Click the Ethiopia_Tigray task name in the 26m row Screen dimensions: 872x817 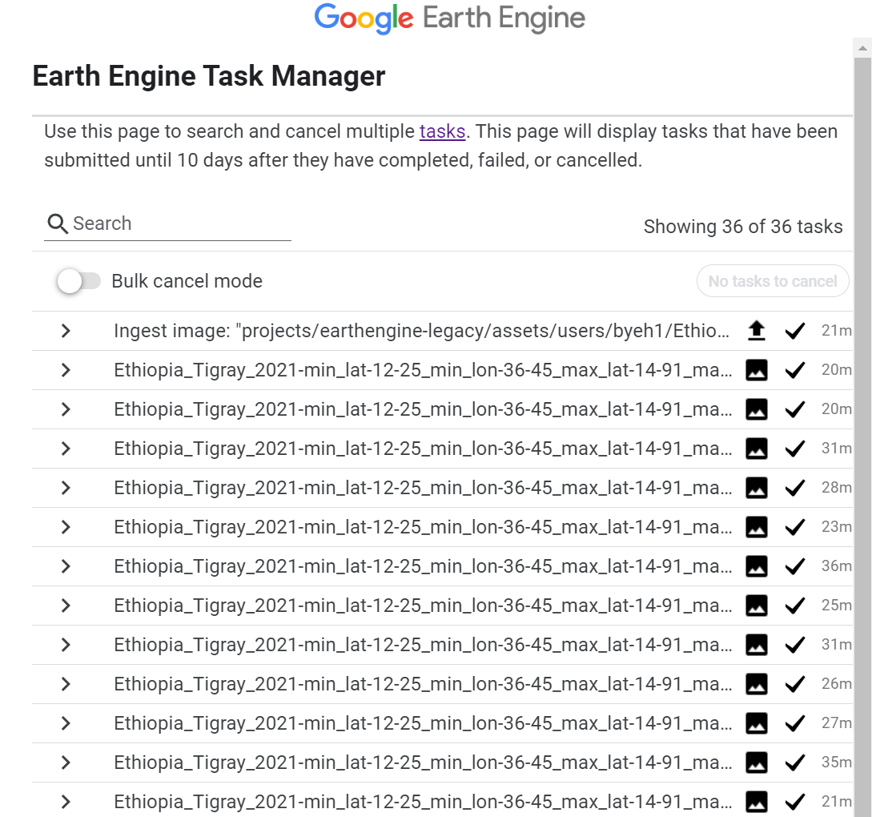click(x=423, y=683)
